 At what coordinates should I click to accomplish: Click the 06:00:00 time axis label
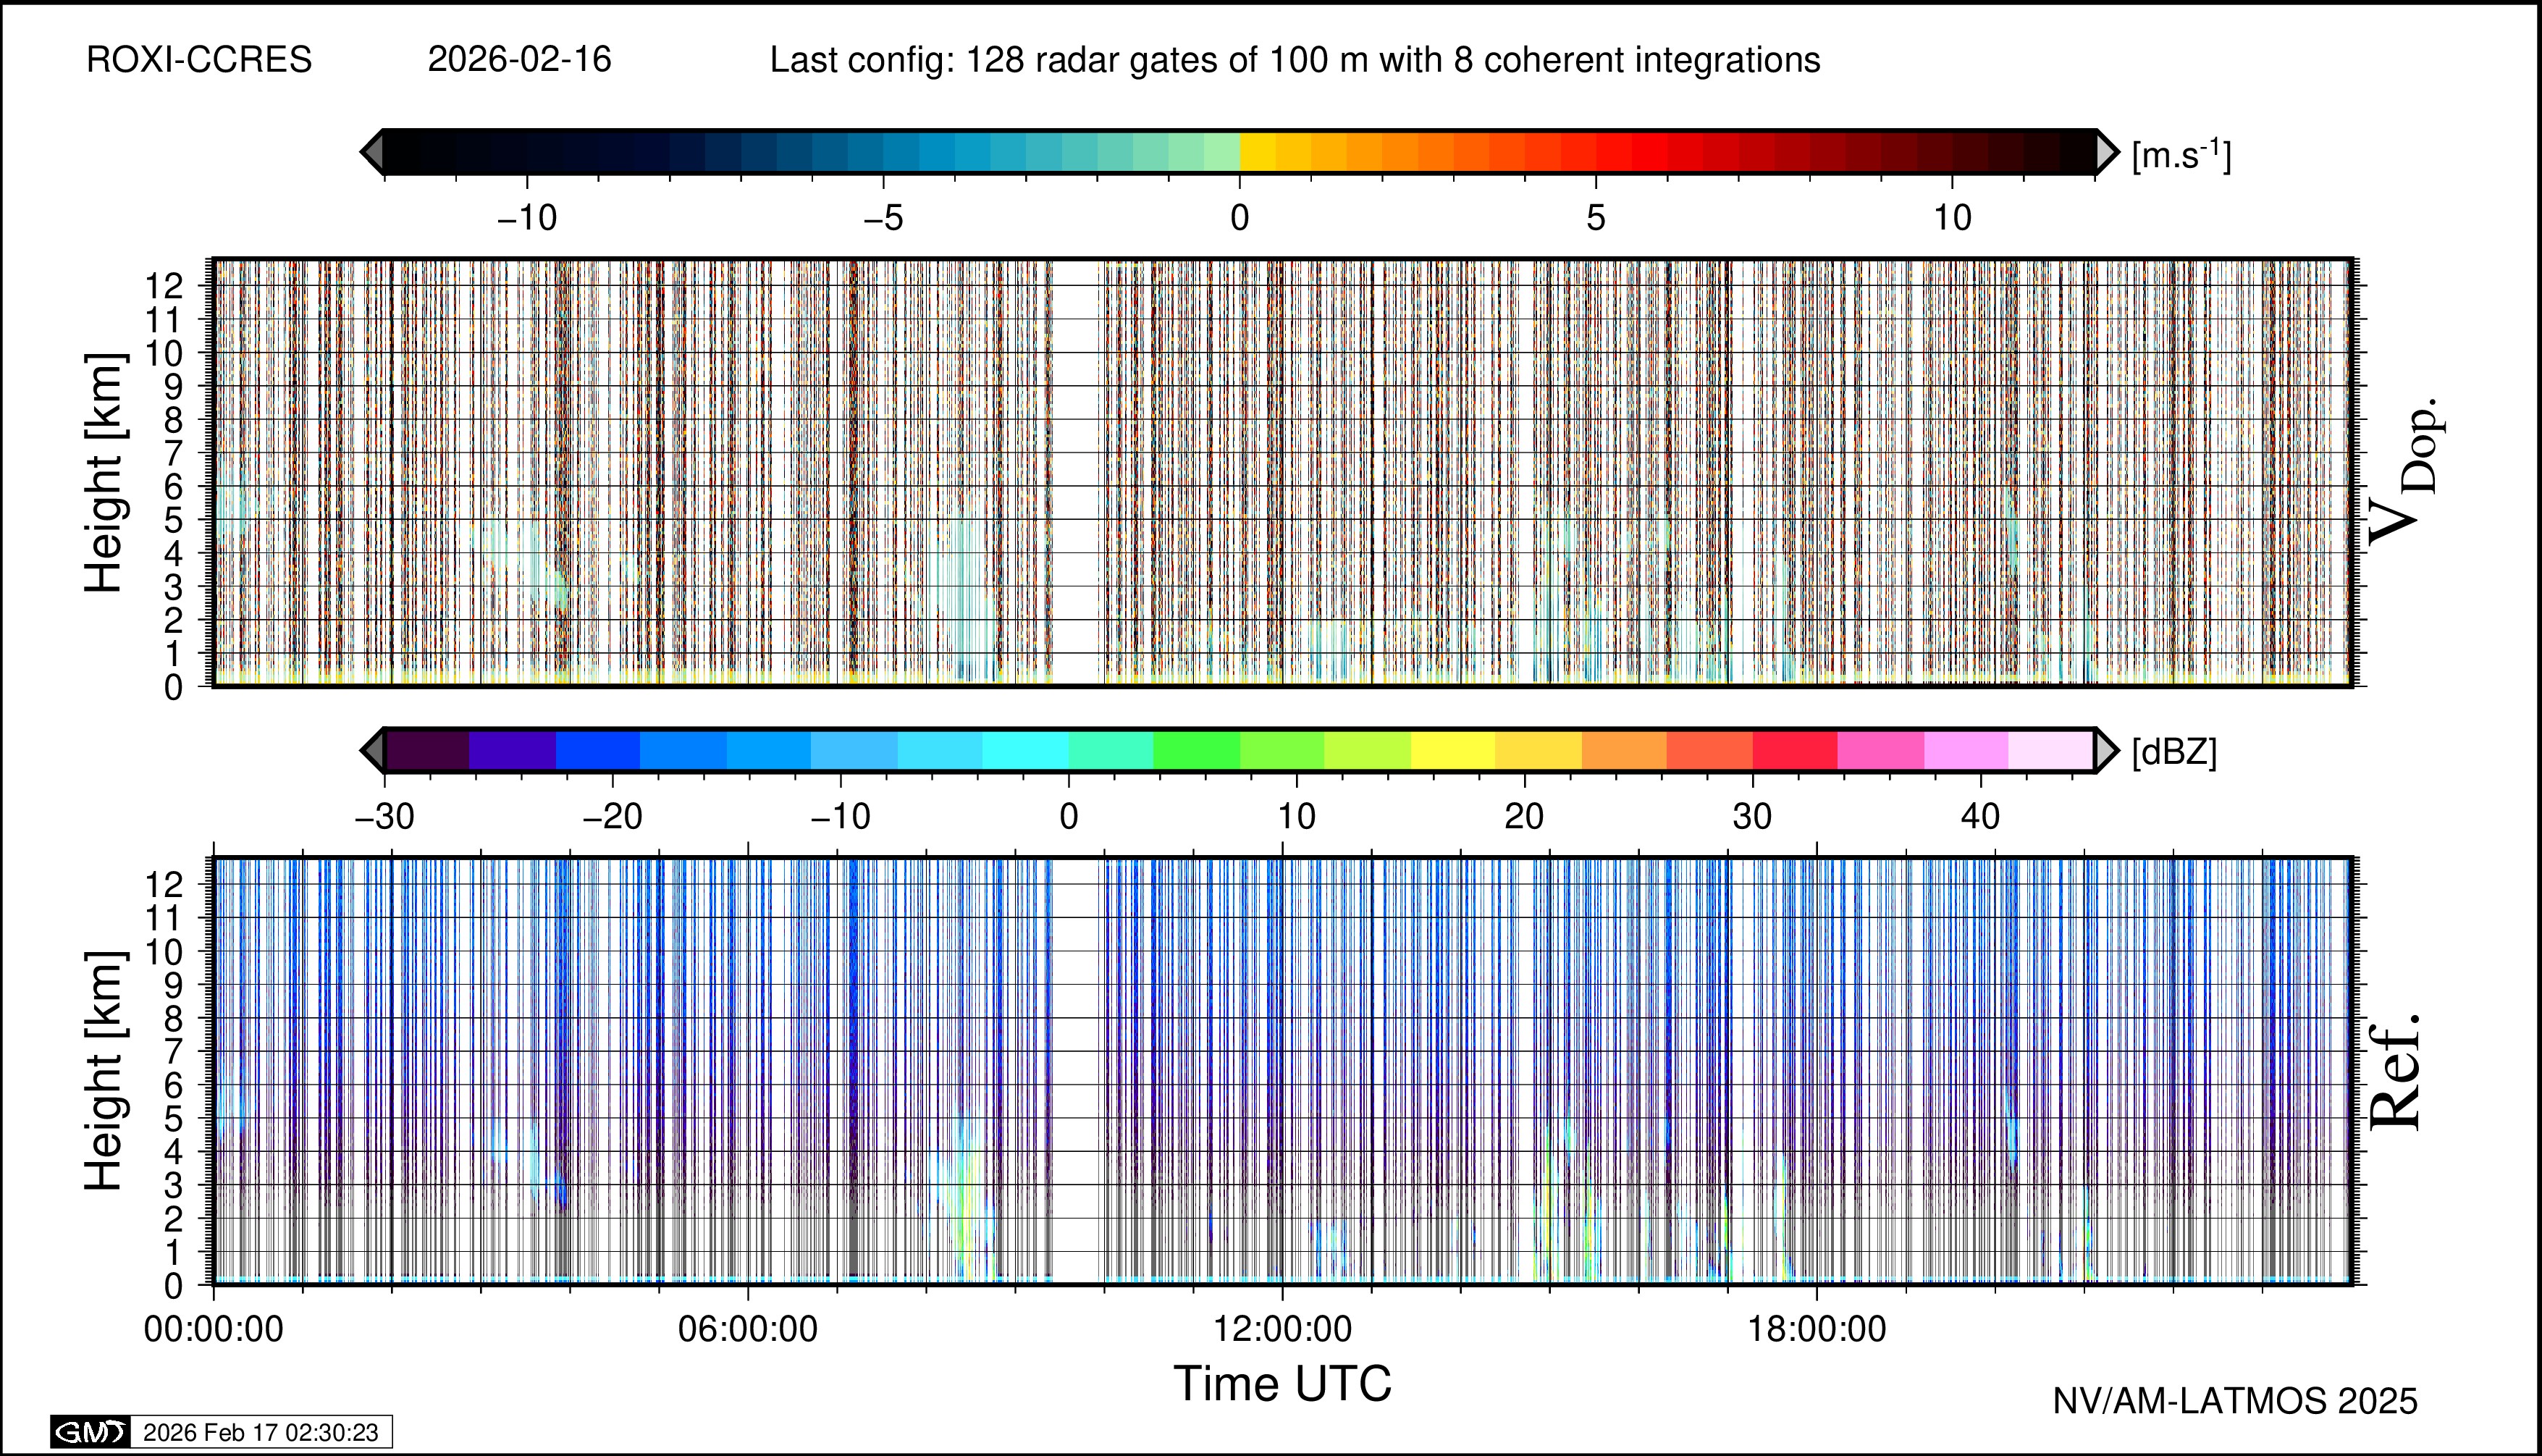[x=747, y=1329]
